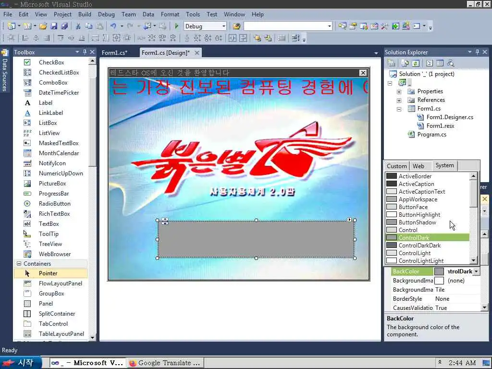Select the Custom color tab

click(396, 166)
